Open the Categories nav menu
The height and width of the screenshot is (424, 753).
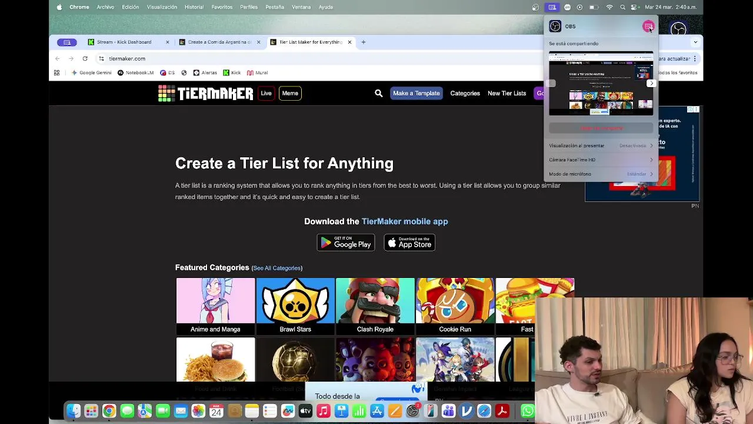[465, 93]
